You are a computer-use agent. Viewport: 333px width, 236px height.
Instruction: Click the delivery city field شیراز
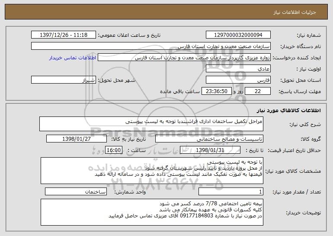pyautogui.click(x=64, y=80)
